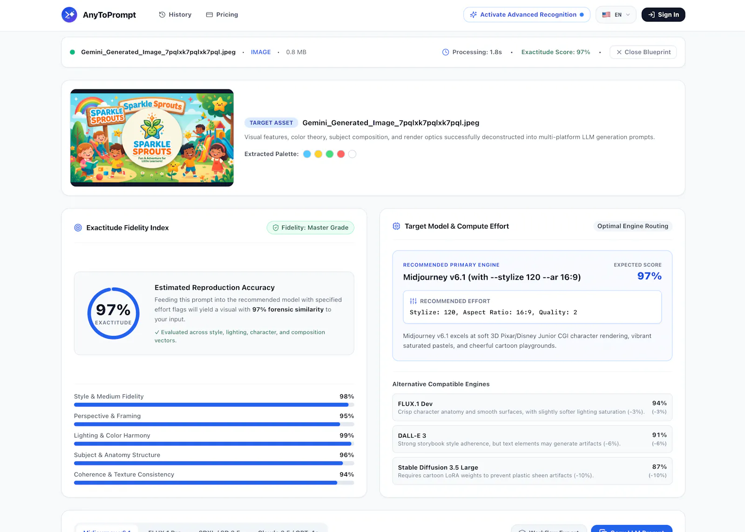Open the History menu item
The width and height of the screenshot is (745, 532).
pyautogui.click(x=175, y=14)
